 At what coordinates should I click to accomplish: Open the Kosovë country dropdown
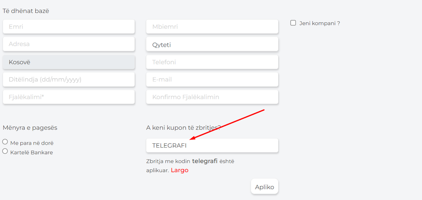[x=68, y=62]
